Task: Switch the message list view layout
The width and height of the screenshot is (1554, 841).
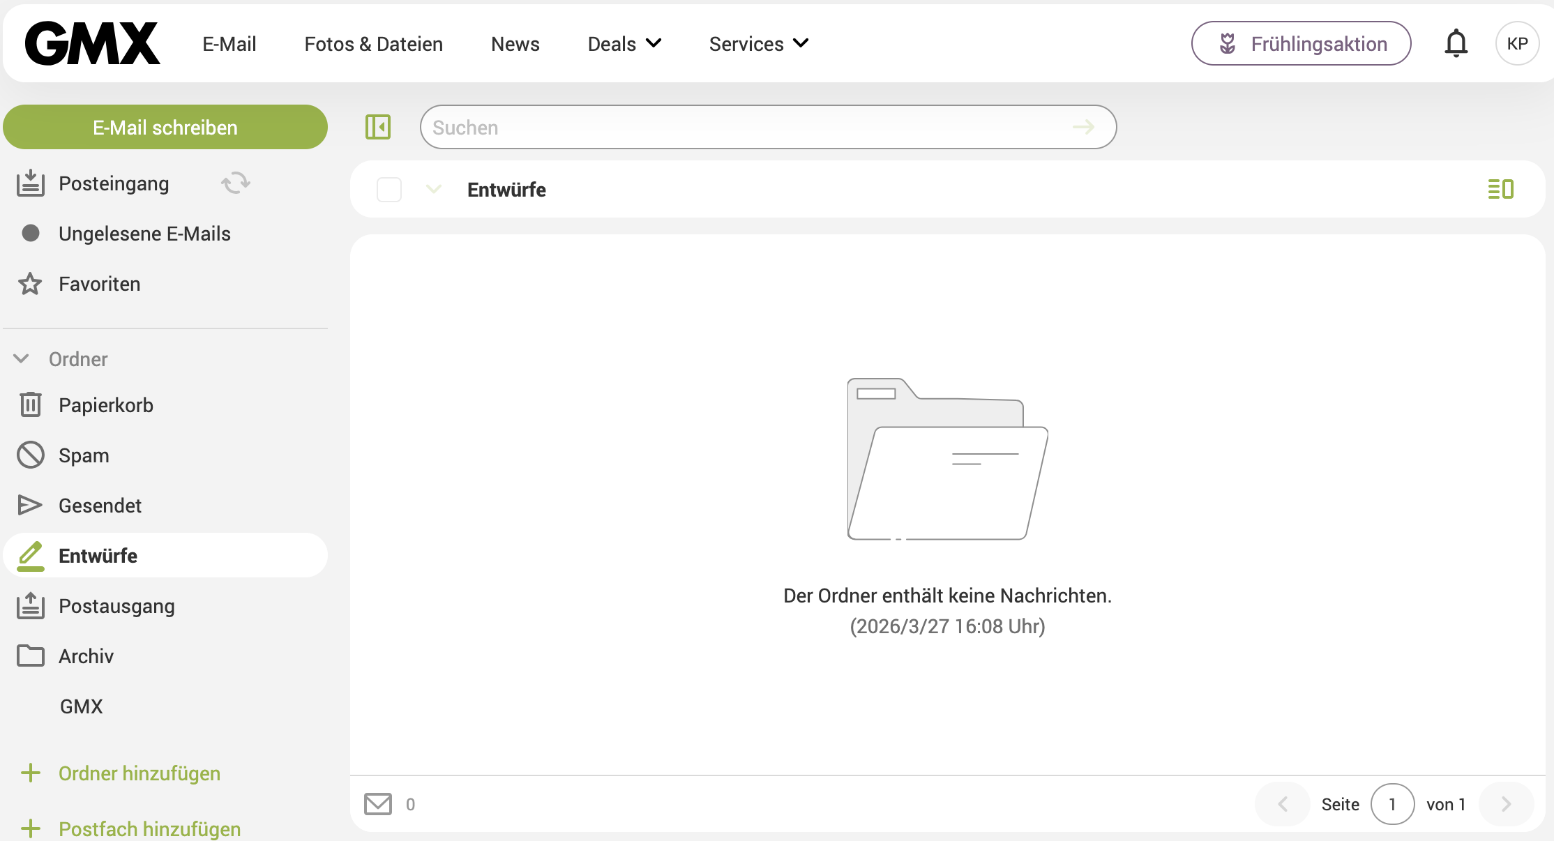Action: (1500, 189)
